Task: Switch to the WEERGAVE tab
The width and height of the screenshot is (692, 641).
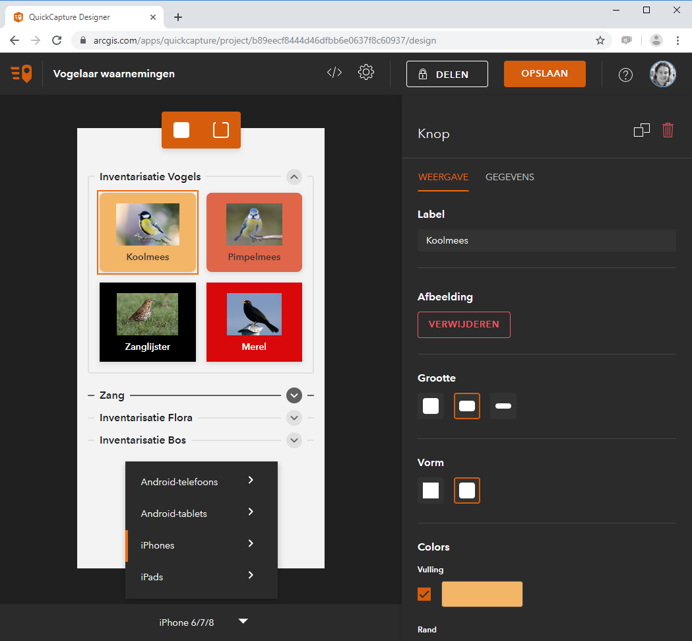Action: 443,177
